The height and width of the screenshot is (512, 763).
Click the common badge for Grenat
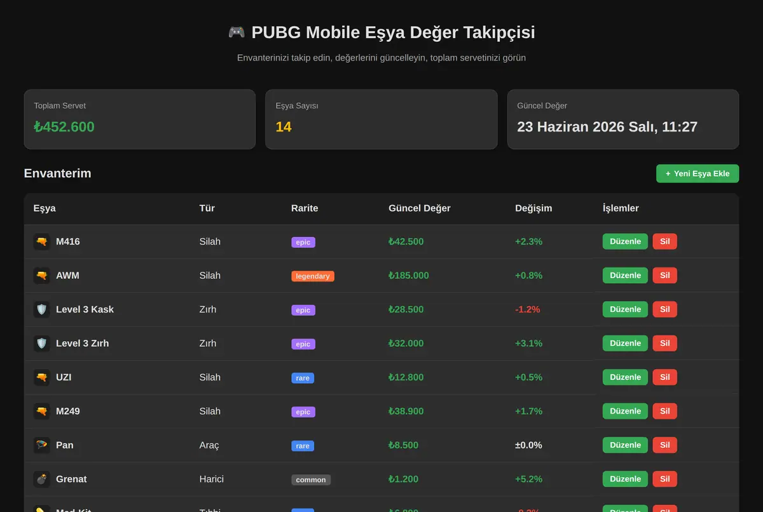(x=311, y=480)
